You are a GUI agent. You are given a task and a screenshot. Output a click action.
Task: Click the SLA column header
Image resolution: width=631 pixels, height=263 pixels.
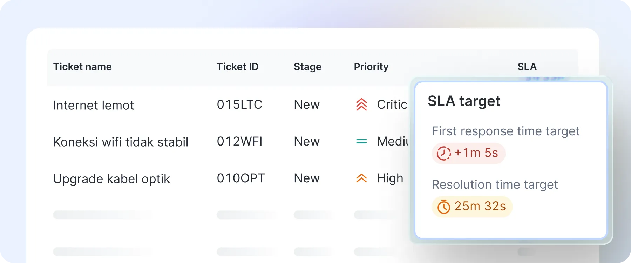pyautogui.click(x=527, y=67)
